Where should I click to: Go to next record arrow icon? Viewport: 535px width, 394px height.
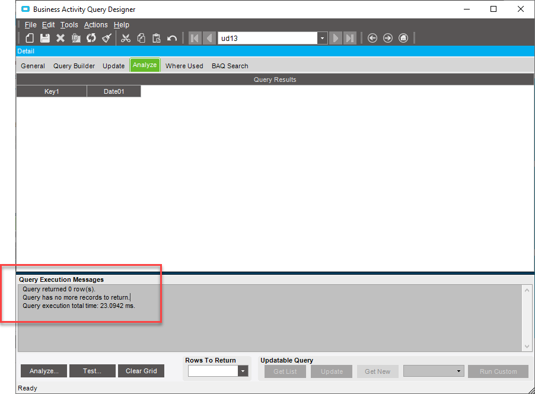336,38
